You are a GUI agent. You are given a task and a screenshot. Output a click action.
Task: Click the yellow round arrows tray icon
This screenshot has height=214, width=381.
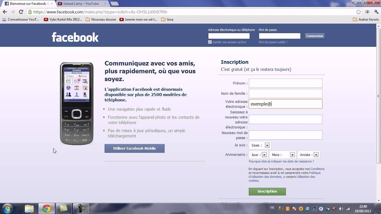[x=301, y=209]
